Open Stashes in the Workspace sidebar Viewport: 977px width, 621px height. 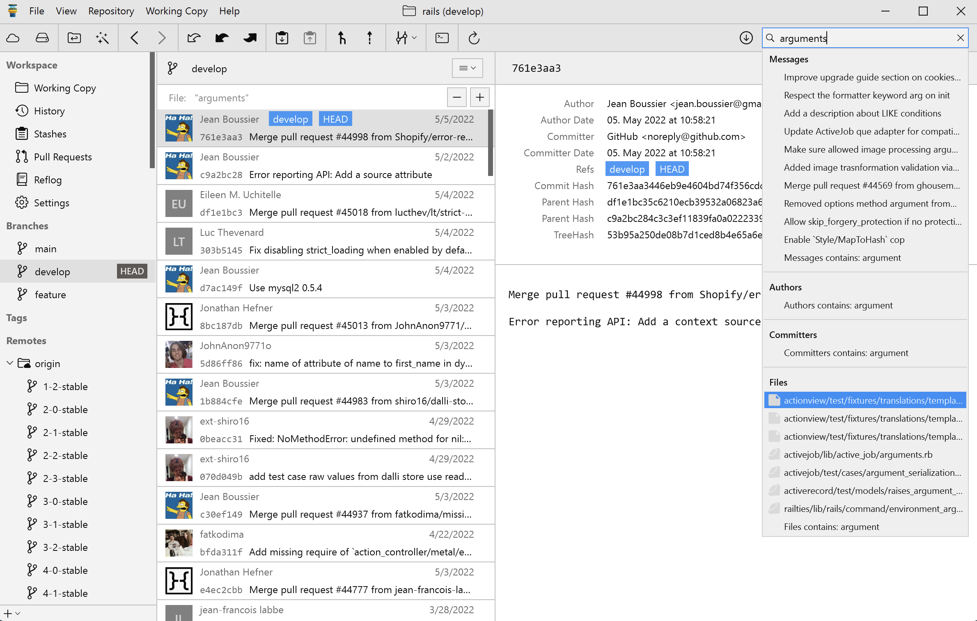click(50, 134)
